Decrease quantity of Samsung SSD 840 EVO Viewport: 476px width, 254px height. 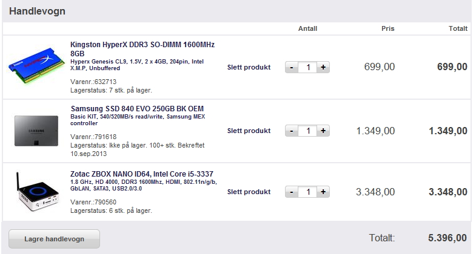coord(292,131)
